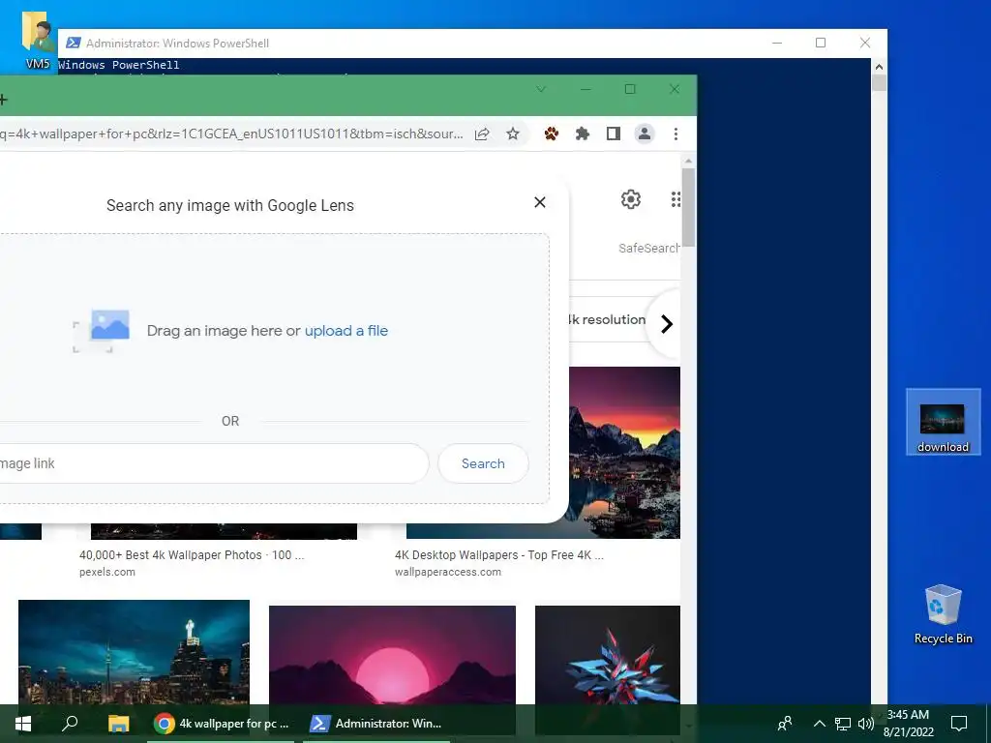Screen dimensions: 991x743
Task: Click the network status tray icon
Action: (843, 724)
